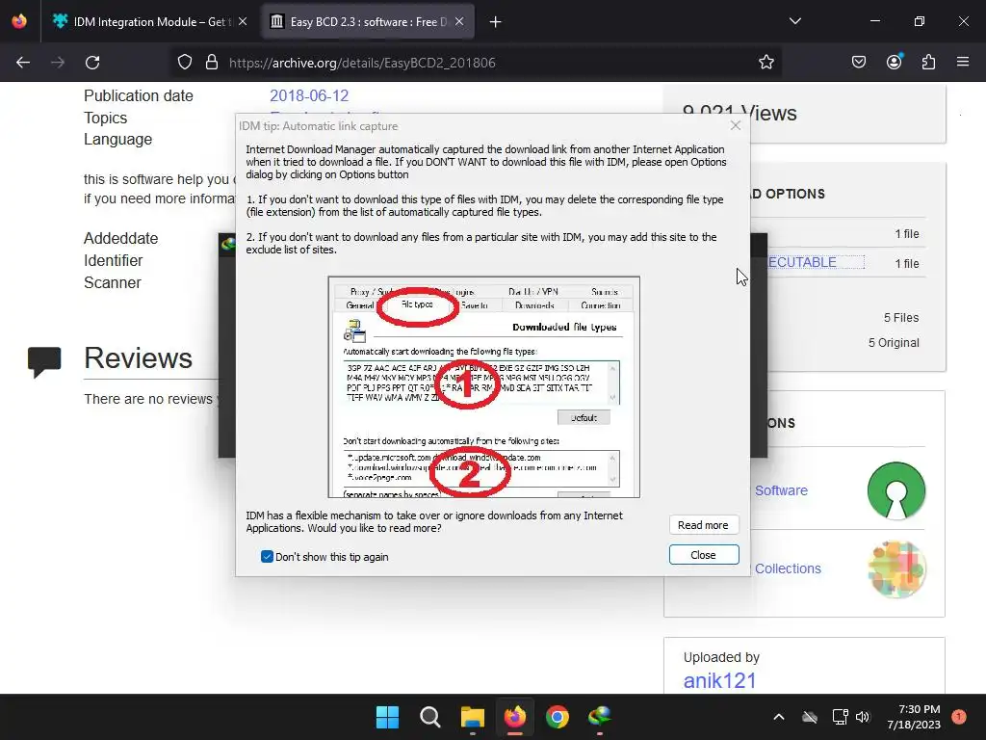This screenshot has height=740, width=986.
Task: Show hidden system tray icons
Action: pyautogui.click(x=778, y=717)
